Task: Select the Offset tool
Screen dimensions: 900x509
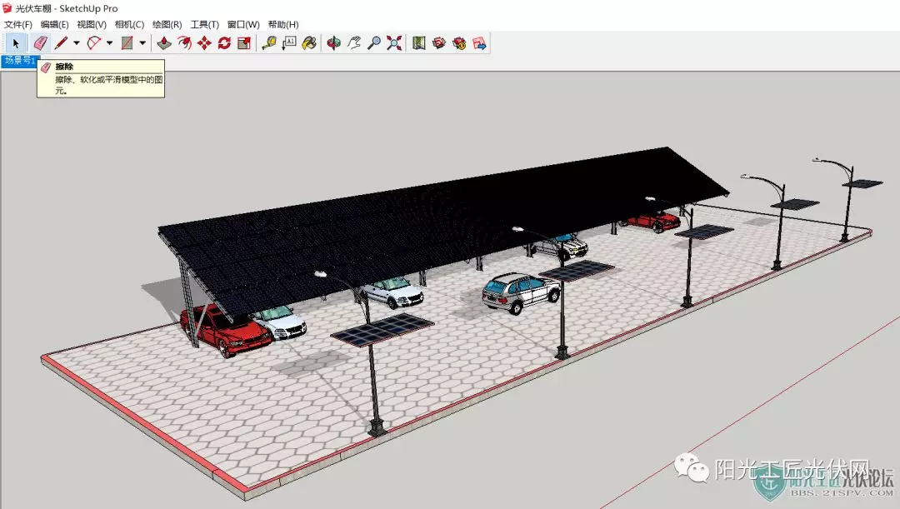Action: click(x=184, y=43)
